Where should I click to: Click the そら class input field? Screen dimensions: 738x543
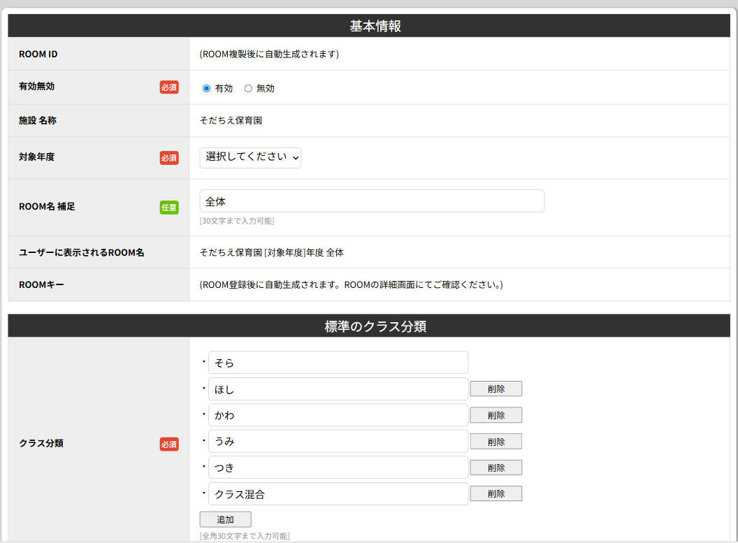[x=338, y=363]
